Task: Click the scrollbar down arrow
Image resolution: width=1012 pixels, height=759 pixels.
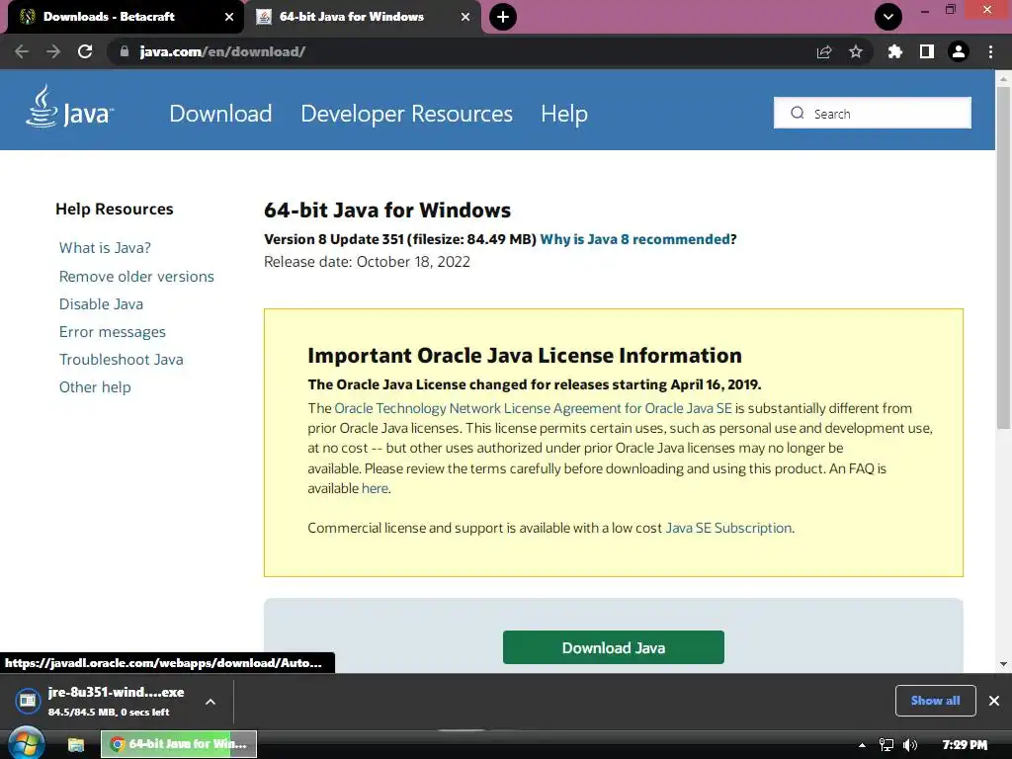Action: pos(1003,664)
